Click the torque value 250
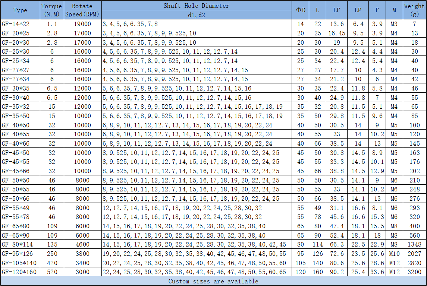This screenshot has height=286, width=427. pyautogui.click(x=52, y=254)
